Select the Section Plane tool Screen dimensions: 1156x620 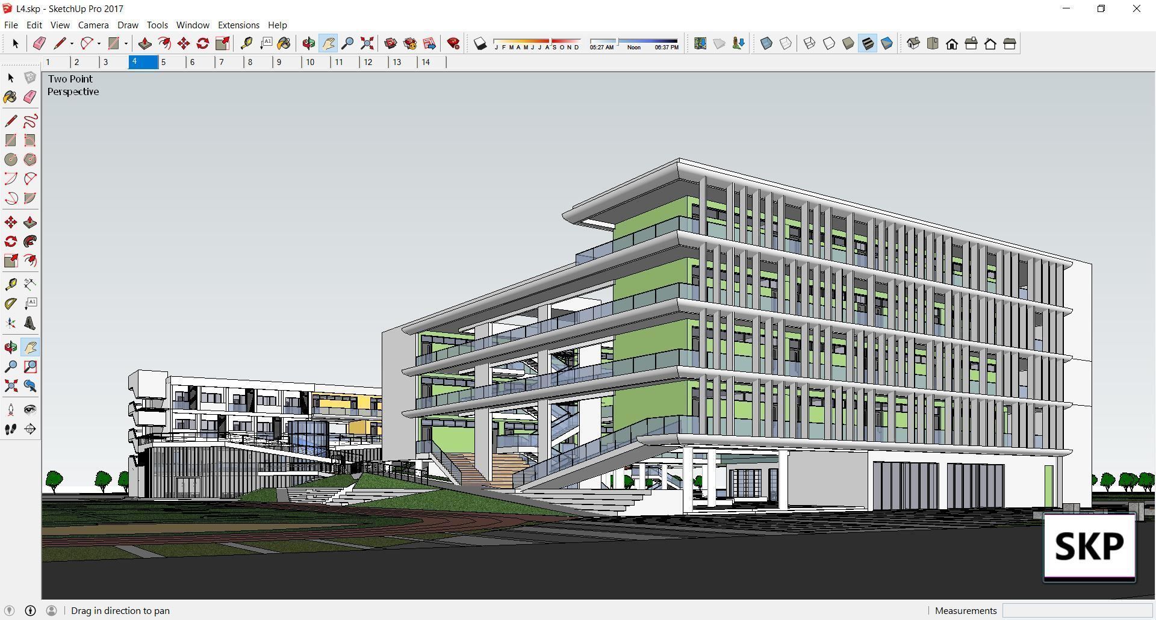click(30, 429)
